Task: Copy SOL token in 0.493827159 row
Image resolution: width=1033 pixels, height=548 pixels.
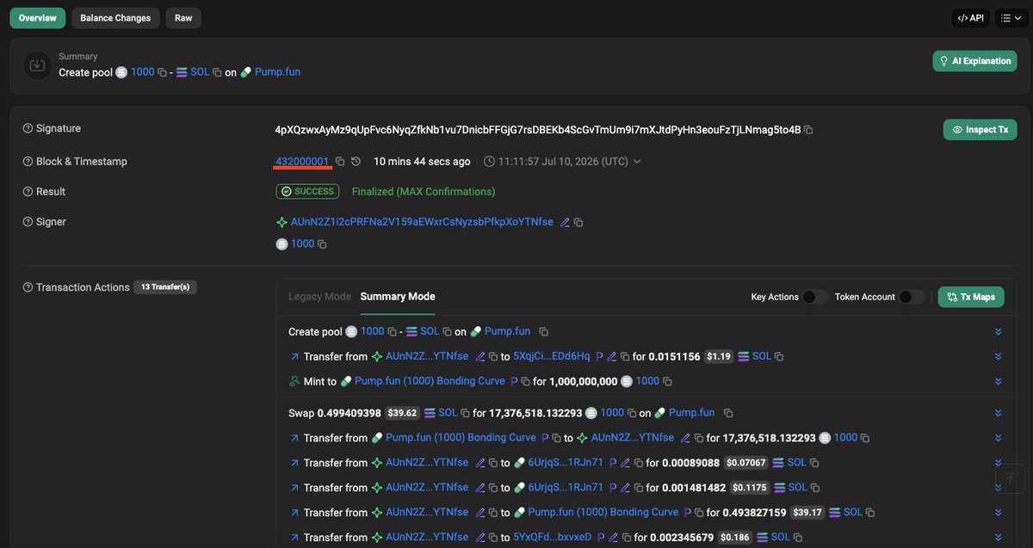Action: [870, 513]
